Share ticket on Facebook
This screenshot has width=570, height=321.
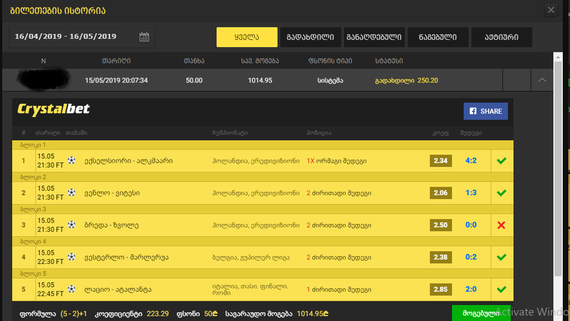pyautogui.click(x=485, y=111)
